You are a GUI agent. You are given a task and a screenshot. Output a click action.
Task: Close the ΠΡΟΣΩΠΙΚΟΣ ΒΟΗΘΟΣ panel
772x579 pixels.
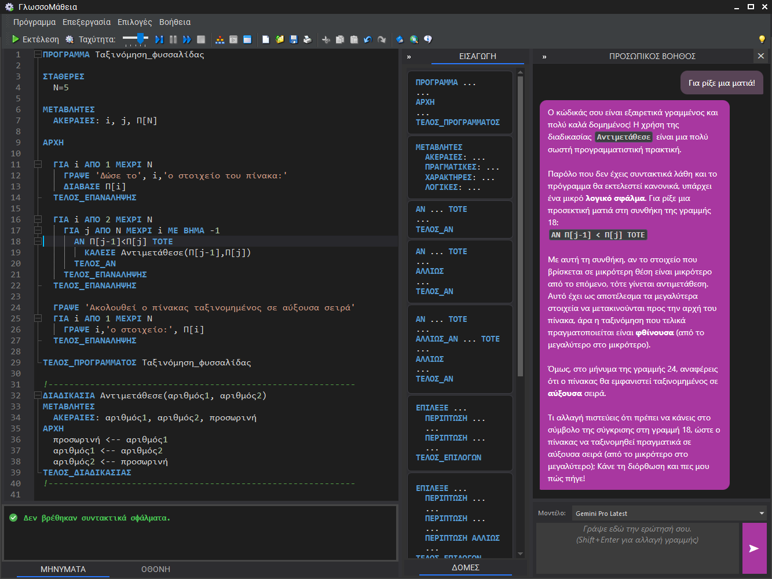[761, 56]
